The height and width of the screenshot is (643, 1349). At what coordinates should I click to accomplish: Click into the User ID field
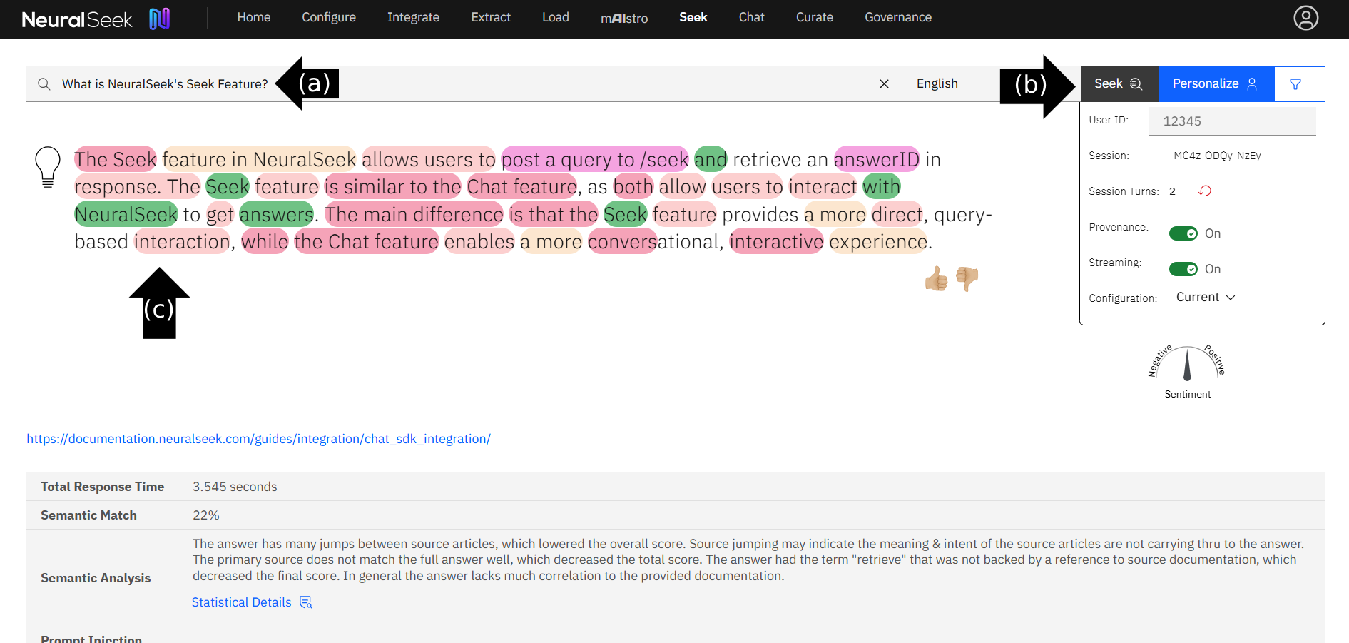pyautogui.click(x=1232, y=121)
